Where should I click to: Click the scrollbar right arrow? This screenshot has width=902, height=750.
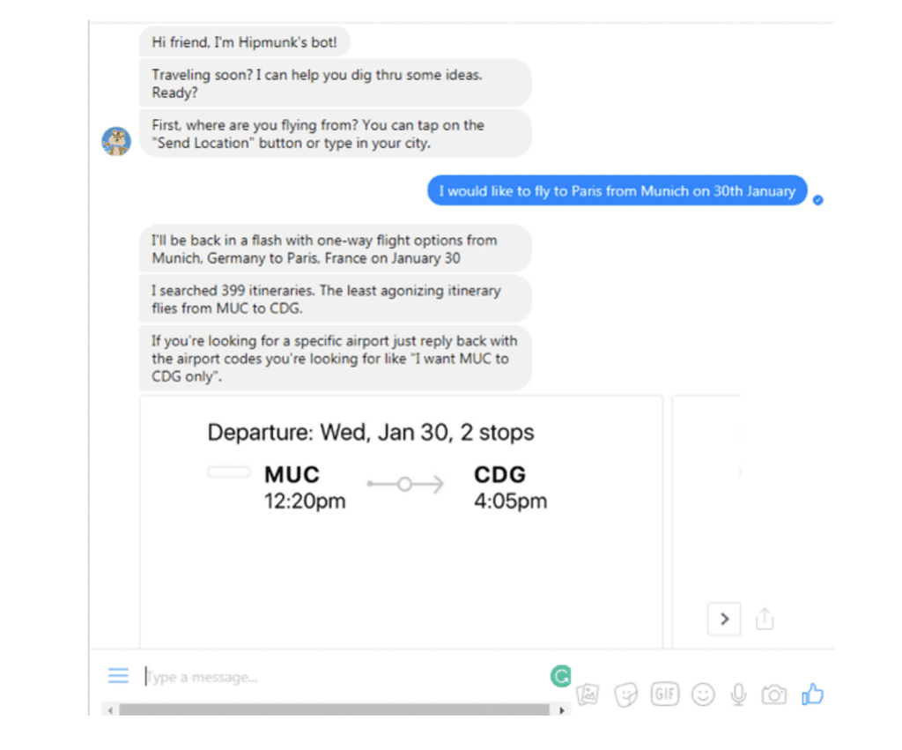click(x=562, y=710)
